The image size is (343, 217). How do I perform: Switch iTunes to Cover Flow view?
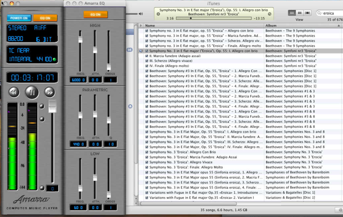point(306,13)
